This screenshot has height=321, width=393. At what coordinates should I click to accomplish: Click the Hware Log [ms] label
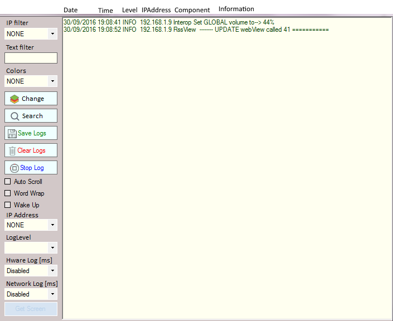click(x=30, y=260)
